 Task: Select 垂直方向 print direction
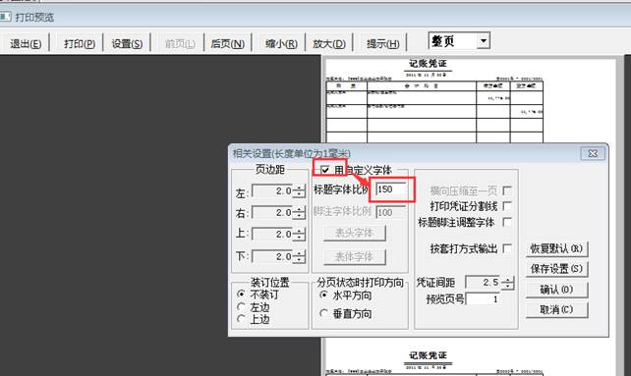coord(323,313)
